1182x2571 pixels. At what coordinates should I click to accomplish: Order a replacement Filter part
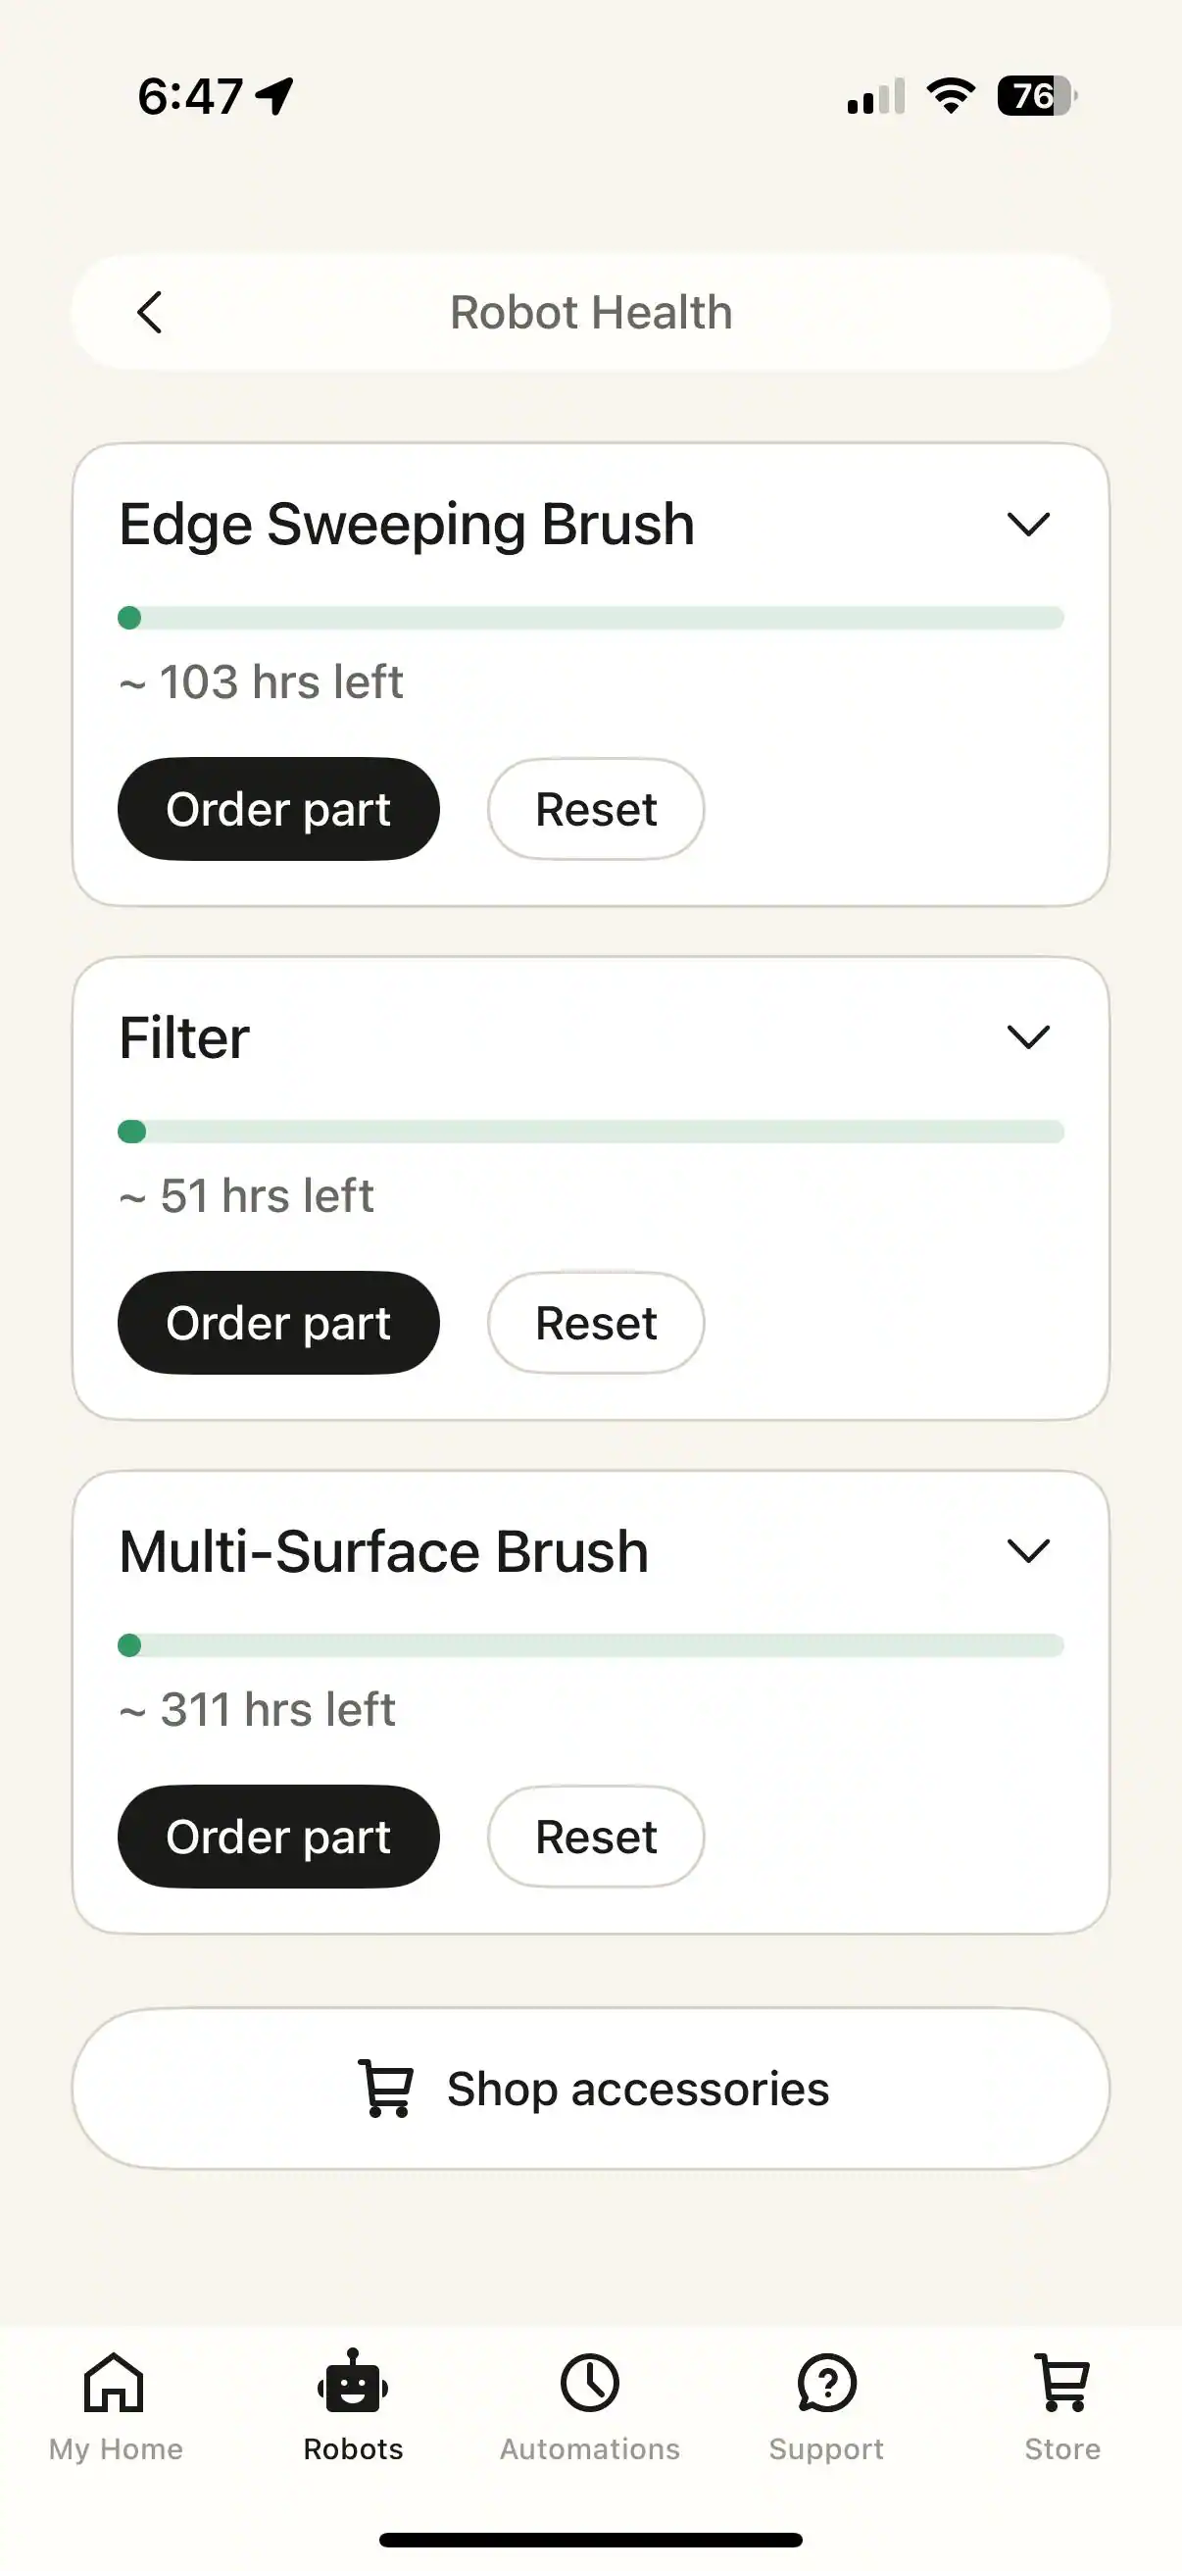pyautogui.click(x=278, y=1323)
